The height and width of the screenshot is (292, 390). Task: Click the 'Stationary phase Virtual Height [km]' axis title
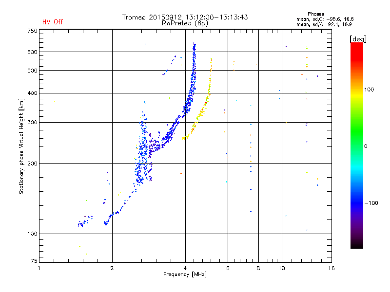21,146
